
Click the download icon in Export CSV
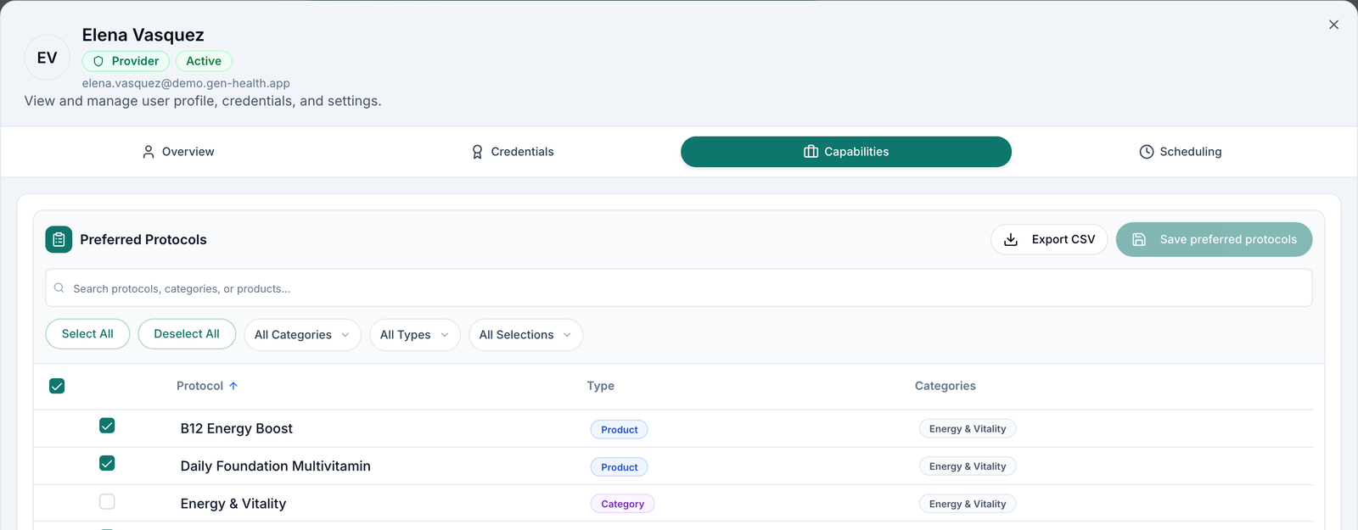click(1011, 240)
